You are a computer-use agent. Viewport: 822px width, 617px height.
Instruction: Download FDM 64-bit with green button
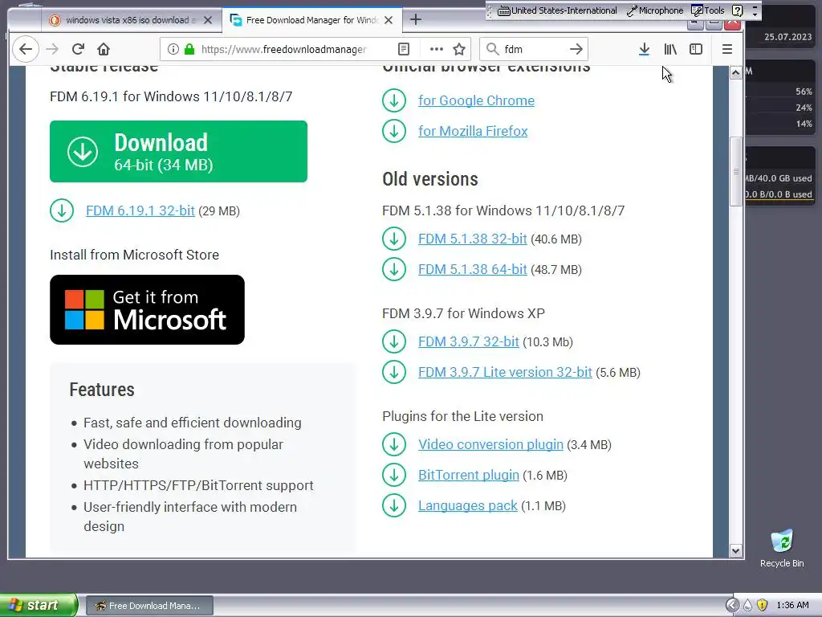tap(178, 152)
